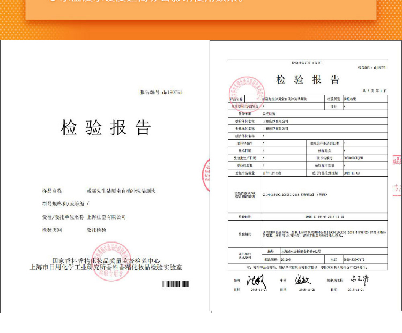This screenshot has height=333, width=402.
Task: Click the red stamp on the right page edge
Action: [397, 174]
